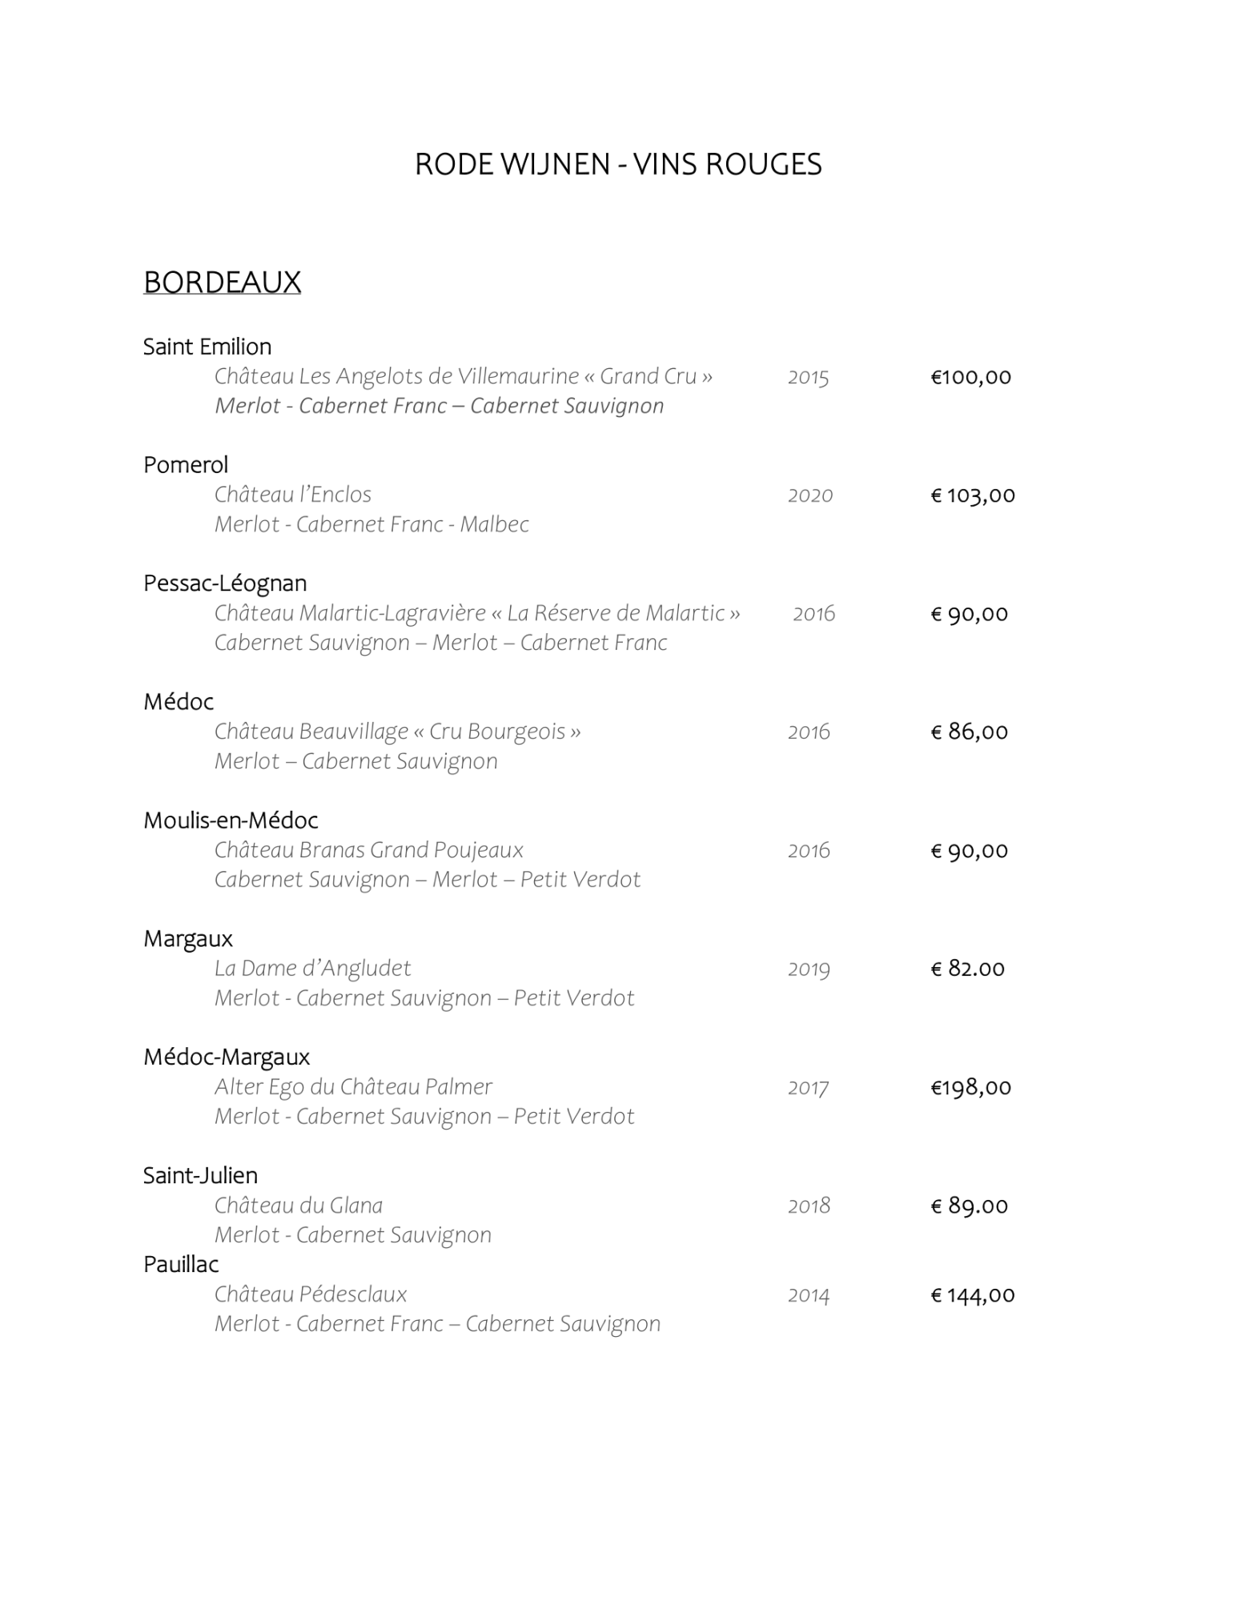Select Château Beauvillage Cru Bourgeois entry
The width and height of the screenshot is (1237, 1601).
click(398, 732)
